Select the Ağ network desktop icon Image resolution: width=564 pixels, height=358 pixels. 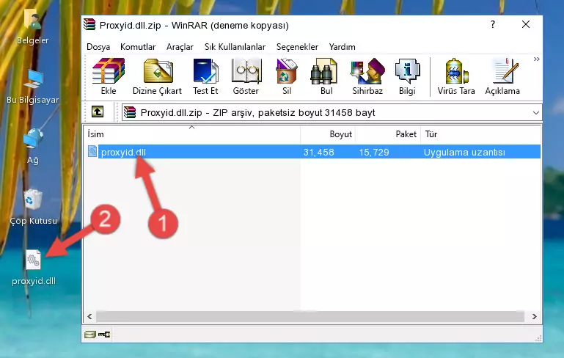[x=33, y=147]
